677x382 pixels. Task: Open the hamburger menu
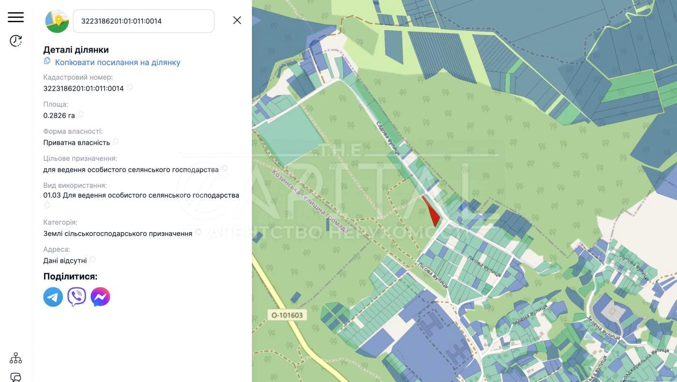pos(15,17)
